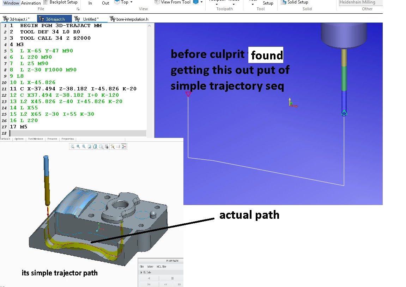
Task: Switch to the Tool Motions tab
Action: (x=35, y=139)
